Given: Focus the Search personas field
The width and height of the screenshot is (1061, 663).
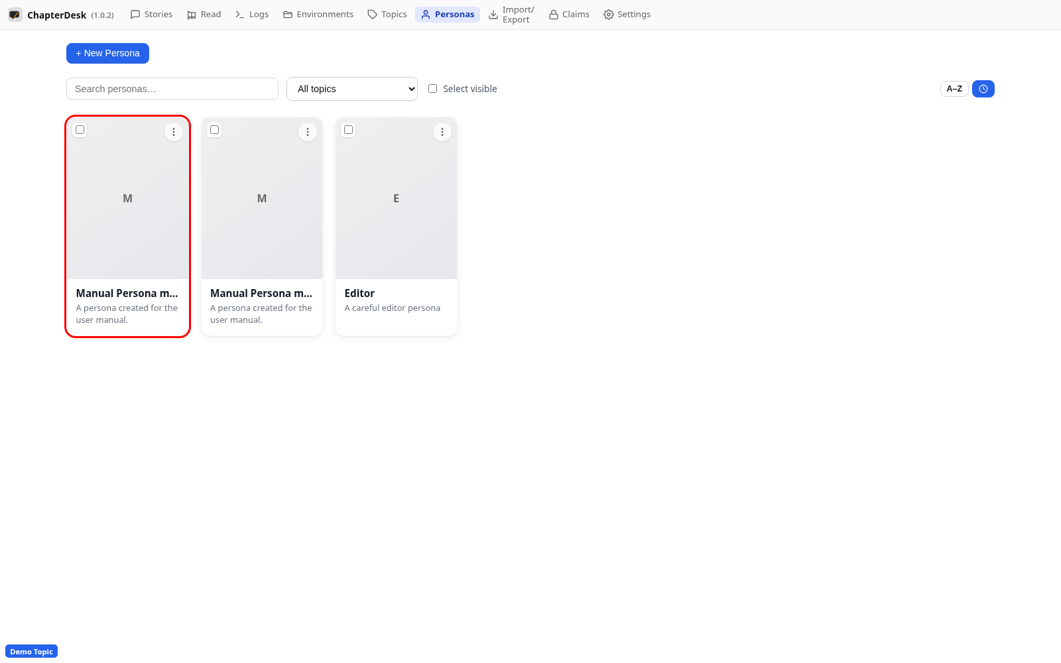Looking at the screenshot, I should click(x=172, y=89).
